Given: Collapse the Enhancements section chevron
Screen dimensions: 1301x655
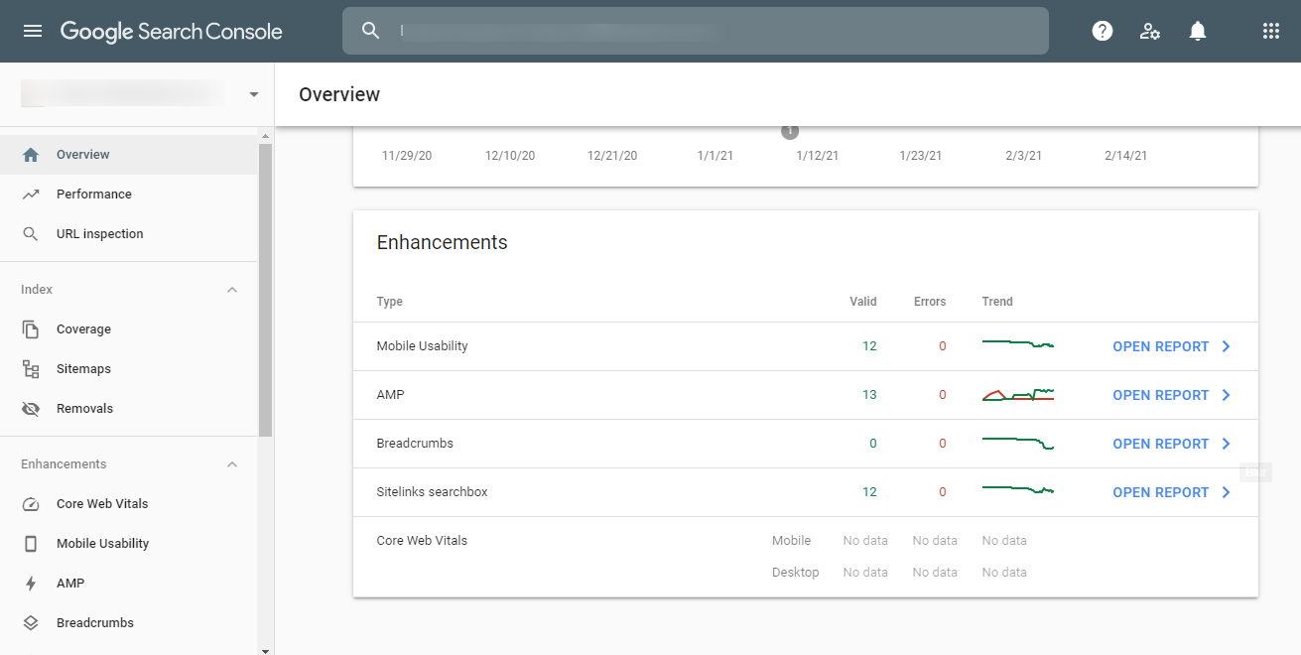Looking at the screenshot, I should click(231, 463).
